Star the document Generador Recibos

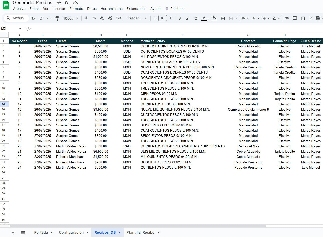pos(59,3)
